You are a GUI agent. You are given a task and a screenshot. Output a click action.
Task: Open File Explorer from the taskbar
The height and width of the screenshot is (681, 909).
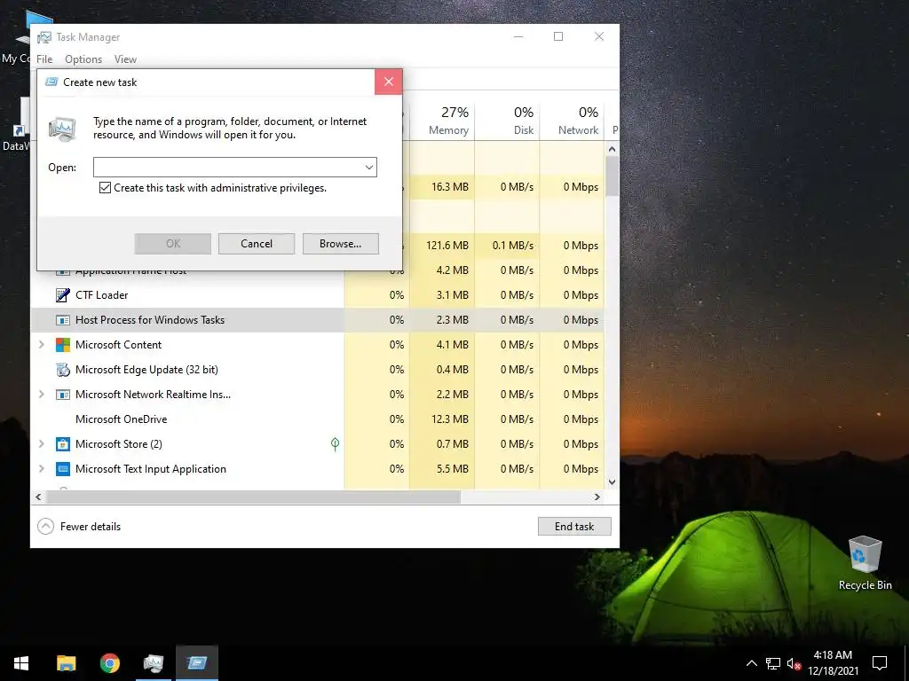[x=66, y=663]
